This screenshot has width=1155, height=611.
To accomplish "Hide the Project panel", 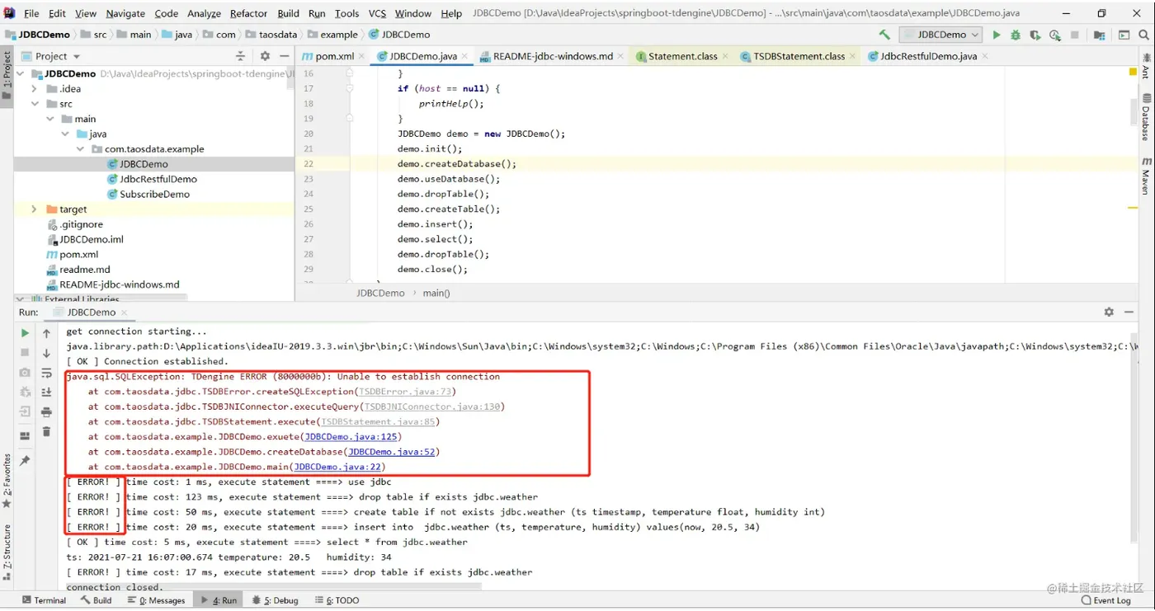I will (x=285, y=56).
